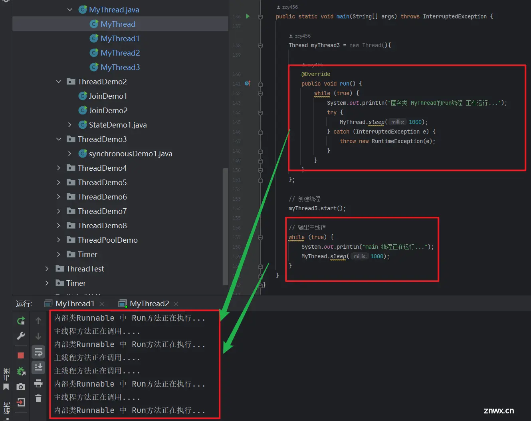The height and width of the screenshot is (421, 531).
Task: Click the override gutter marker at line 141
Action: click(x=248, y=84)
